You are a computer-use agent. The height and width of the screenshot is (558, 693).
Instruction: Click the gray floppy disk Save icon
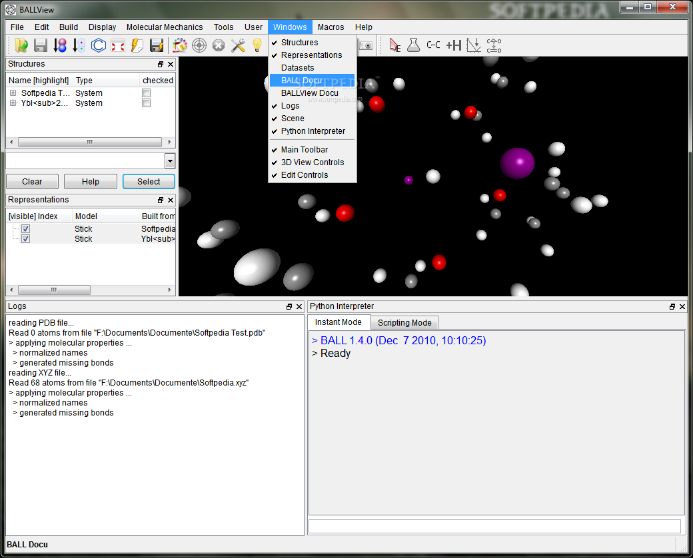click(x=41, y=45)
